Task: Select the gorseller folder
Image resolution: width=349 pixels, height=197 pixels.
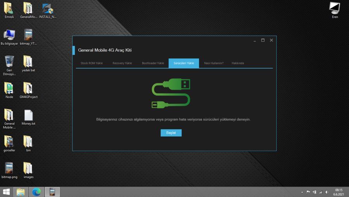Action: coord(9,144)
